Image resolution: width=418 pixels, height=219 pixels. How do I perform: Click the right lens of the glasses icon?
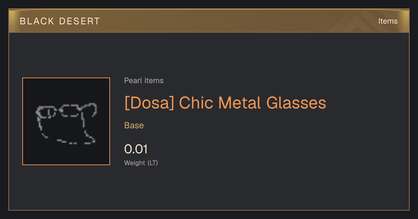tap(70, 110)
